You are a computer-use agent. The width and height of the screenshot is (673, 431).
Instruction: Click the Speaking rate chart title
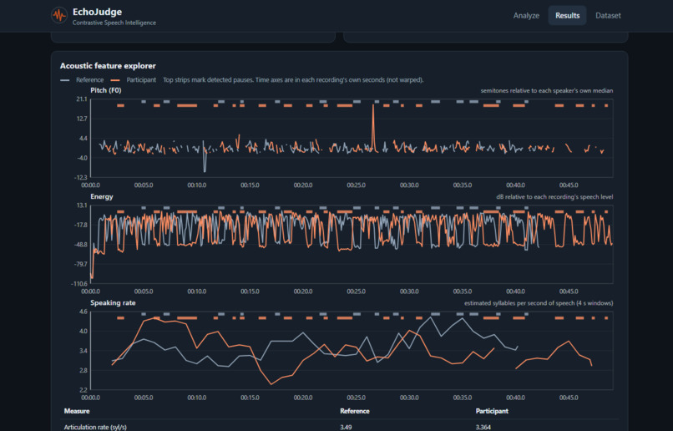[x=113, y=302]
